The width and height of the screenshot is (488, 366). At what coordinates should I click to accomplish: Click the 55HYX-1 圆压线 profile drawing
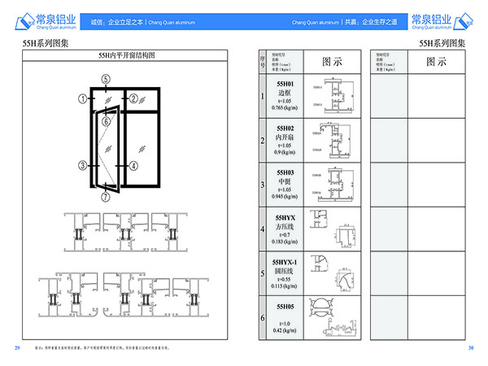(333, 273)
